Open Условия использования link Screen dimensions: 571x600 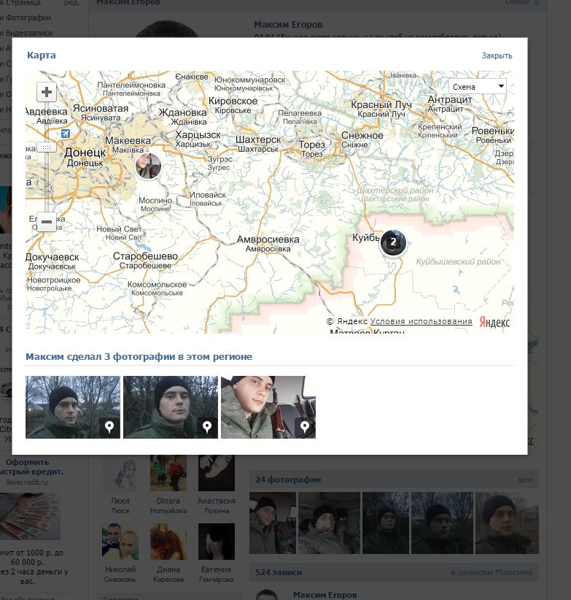[422, 321]
